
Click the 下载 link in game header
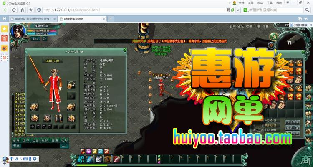[x=257, y=26]
